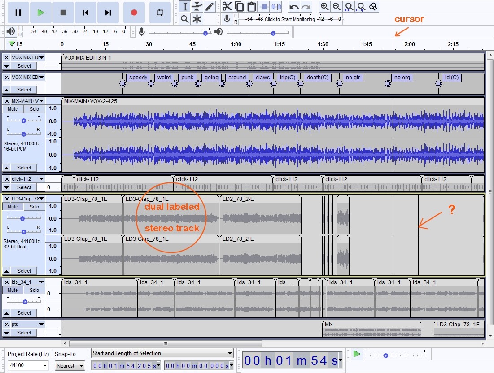This screenshot has height=373, width=494.
Task: Click the green playhead triangle on timeline
Action: tap(12, 43)
